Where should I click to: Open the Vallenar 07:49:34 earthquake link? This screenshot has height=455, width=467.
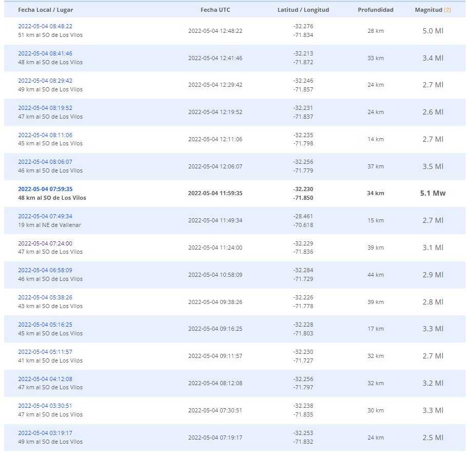(45, 216)
